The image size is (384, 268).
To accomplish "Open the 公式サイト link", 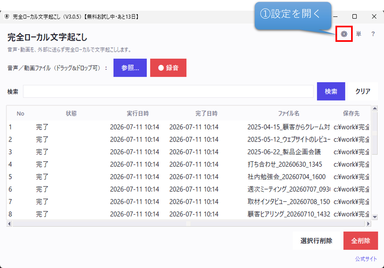I will pyautogui.click(x=366, y=259).
